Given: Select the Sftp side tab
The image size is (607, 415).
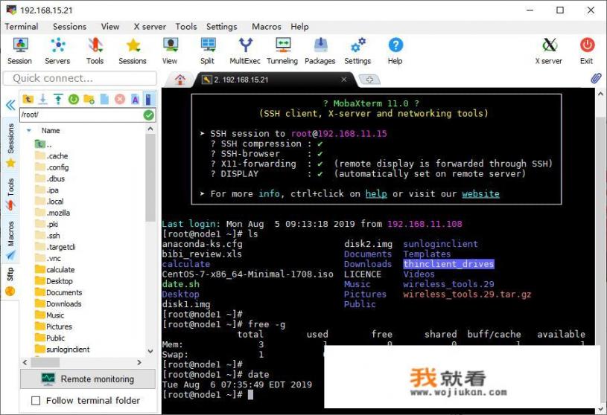Looking at the screenshot, I should (x=10, y=281).
